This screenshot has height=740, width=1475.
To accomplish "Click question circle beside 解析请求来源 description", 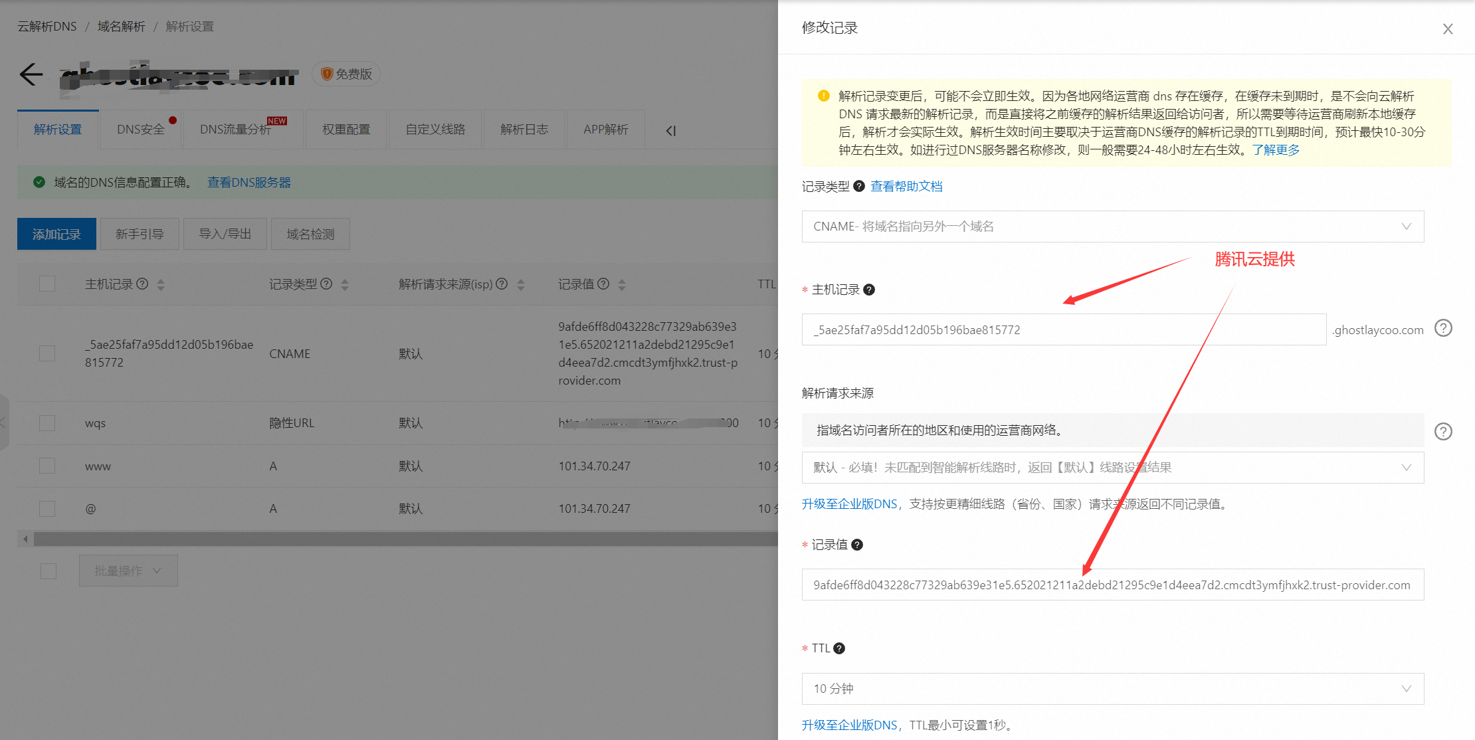I will click(1443, 431).
